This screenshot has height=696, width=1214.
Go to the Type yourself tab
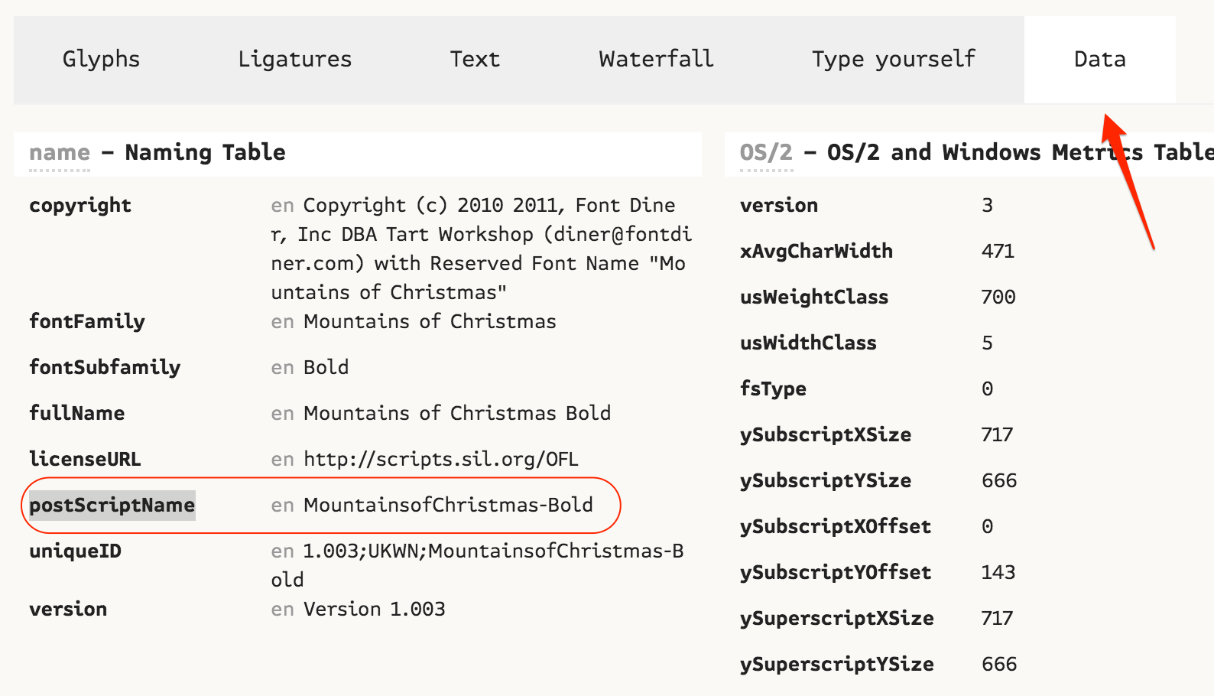(x=894, y=60)
